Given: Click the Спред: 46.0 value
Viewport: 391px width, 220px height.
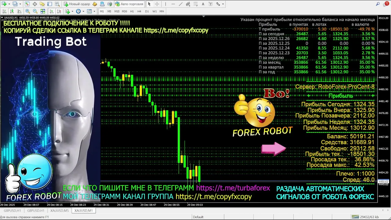Looking at the screenshot, I should click(x=359, y=180).
